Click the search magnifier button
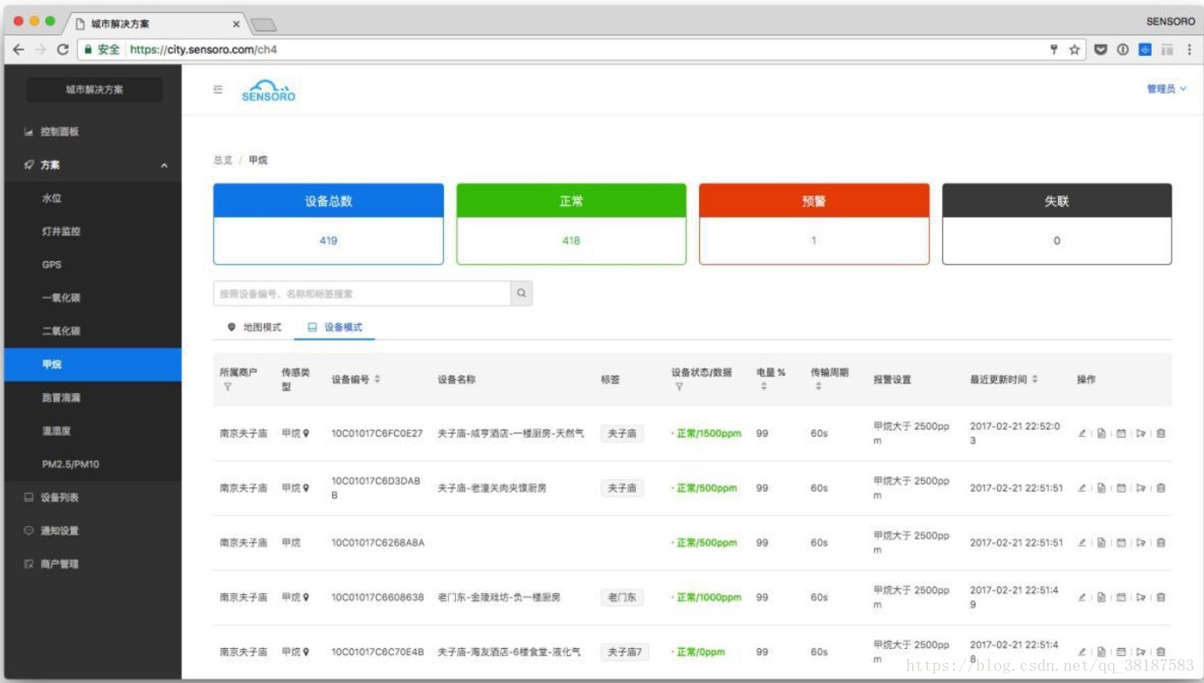 pyautogui.click(x=522, y=293)
